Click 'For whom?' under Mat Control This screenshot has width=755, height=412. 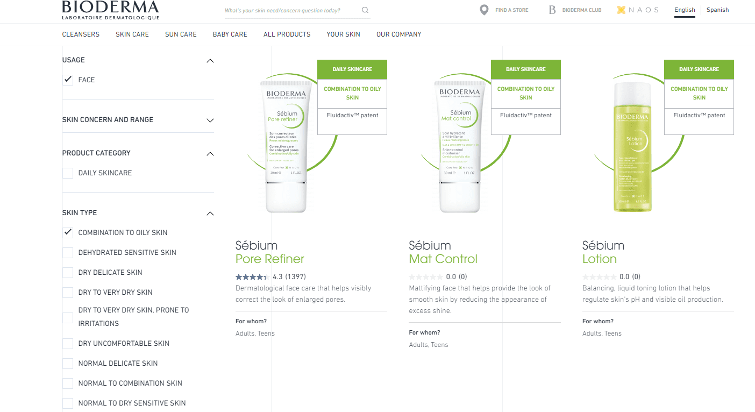(x=424, y=332)
